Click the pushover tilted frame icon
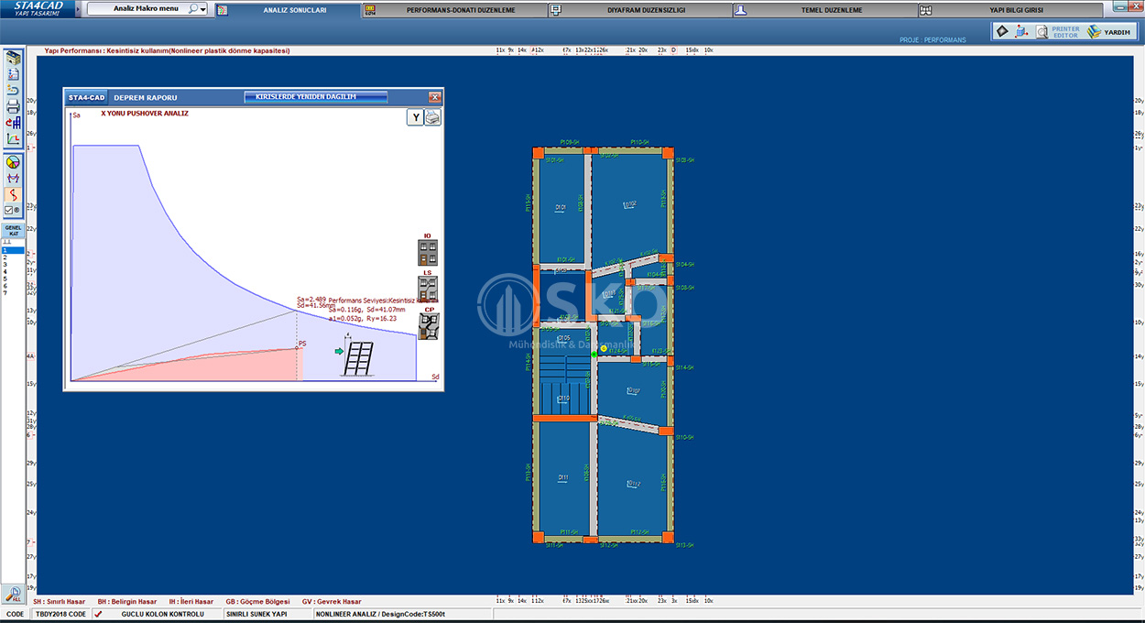 [x=356, y=358]
